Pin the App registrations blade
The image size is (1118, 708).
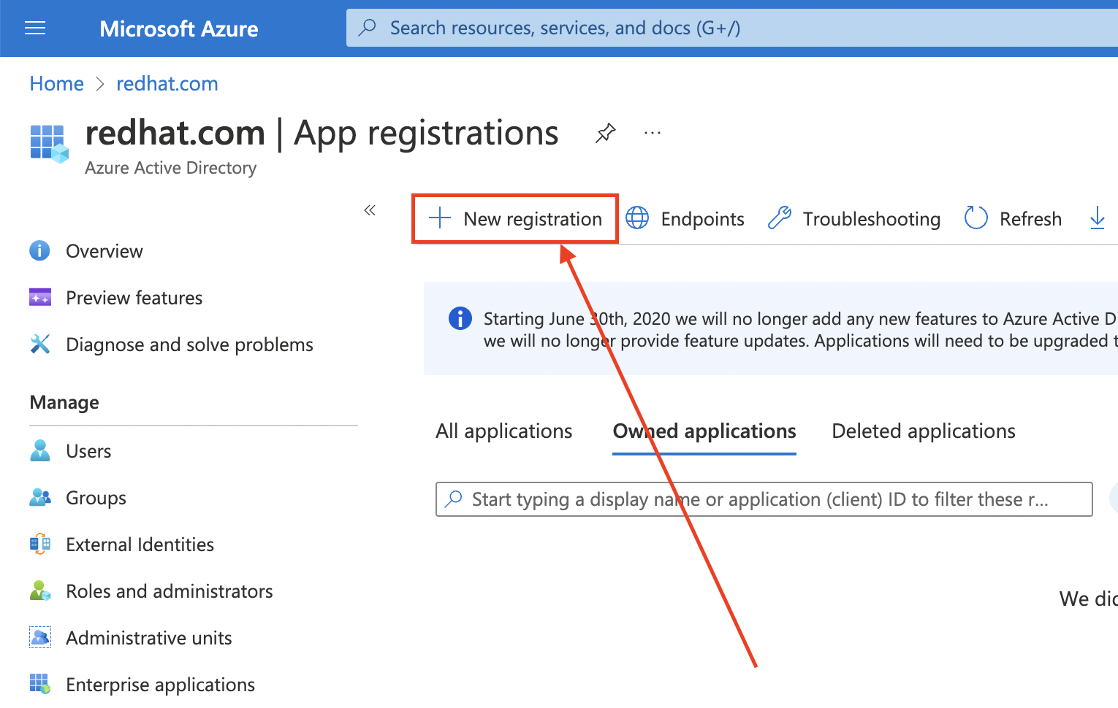pos(605,134)
